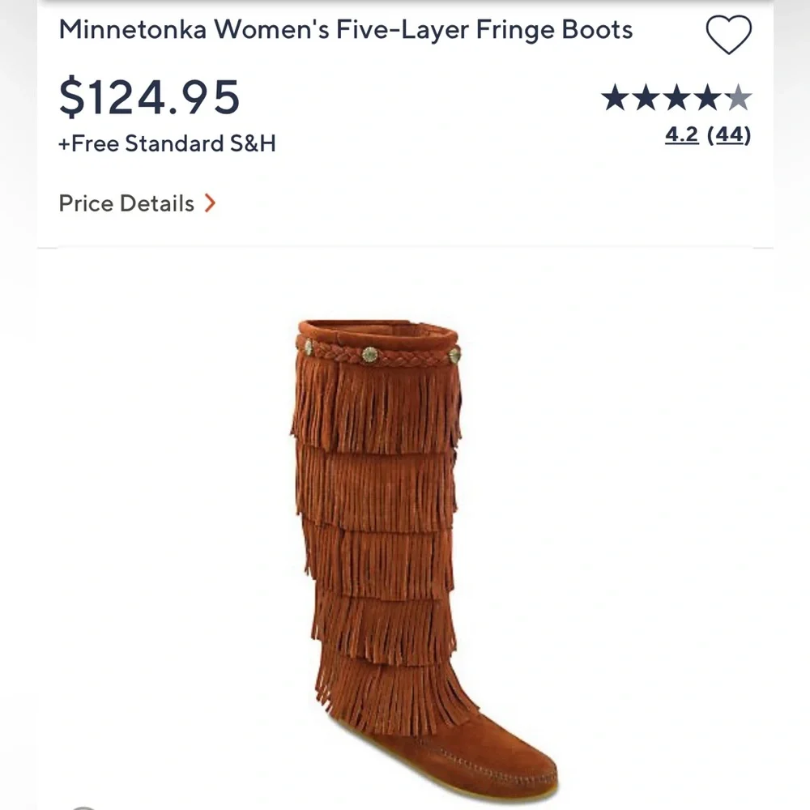This screenshot has height=810, width=810.
Task: Click the Free Standard S&H label
Action: click(x=167, y=143)
